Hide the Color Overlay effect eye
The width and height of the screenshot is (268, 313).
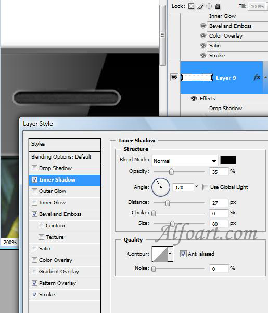(203, 35)
